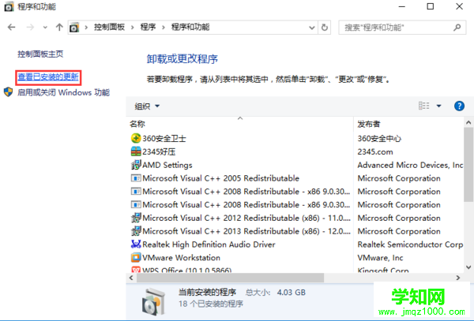Click the VMware Workstation icon
Image resolution: width=474 pixels, height=321 pixels.
point(136,258)
